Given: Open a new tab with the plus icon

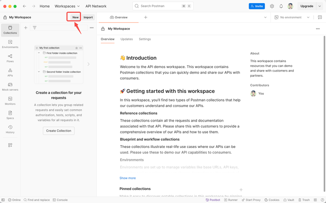Looking at the screenshot, I should tap(145, 17).
